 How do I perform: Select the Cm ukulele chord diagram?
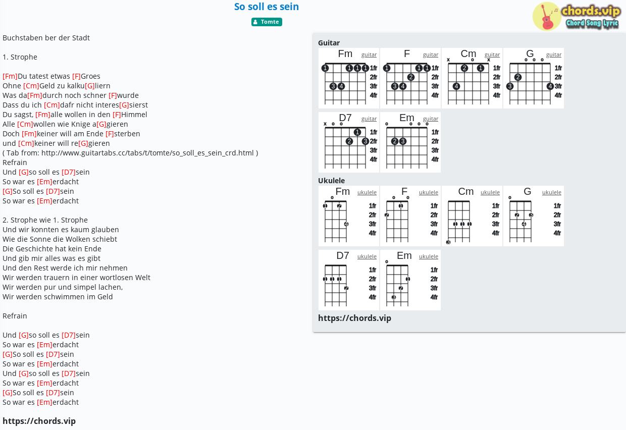(472, 216)
